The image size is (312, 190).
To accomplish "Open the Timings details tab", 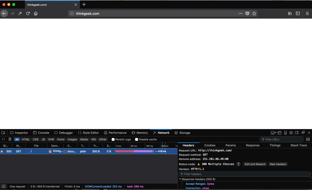I will (x=275, y=145).
